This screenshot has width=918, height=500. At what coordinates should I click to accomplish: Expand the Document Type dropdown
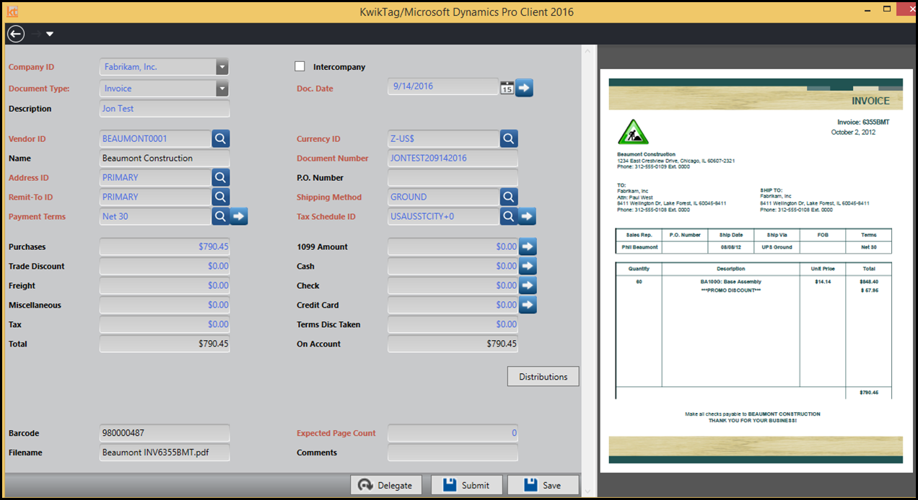[x=222, y=89]
